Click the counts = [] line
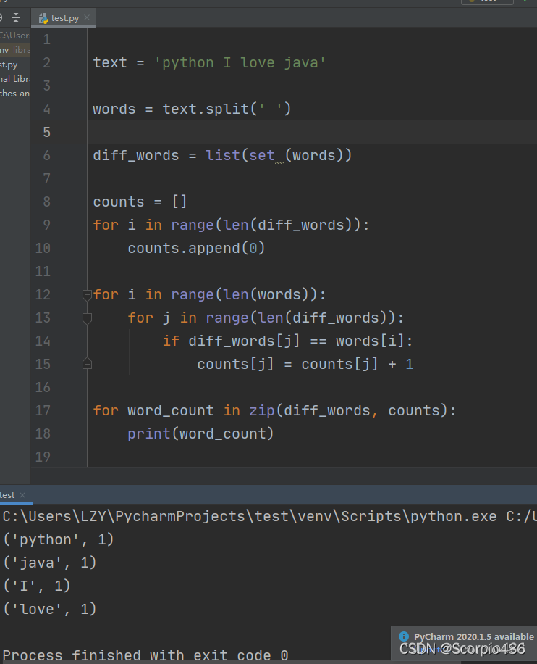The width and height of the screenshot is (537, 664). [x=140, y=202]
